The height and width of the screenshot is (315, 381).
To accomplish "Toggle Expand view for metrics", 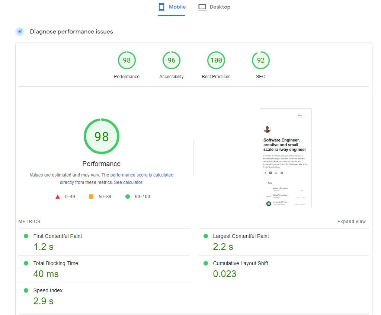I will click(351, 221).
